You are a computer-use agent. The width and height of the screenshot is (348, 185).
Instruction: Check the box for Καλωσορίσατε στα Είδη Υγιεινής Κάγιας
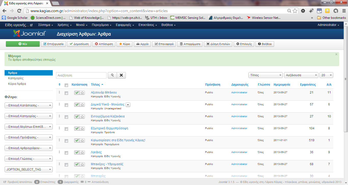[66, 141]
